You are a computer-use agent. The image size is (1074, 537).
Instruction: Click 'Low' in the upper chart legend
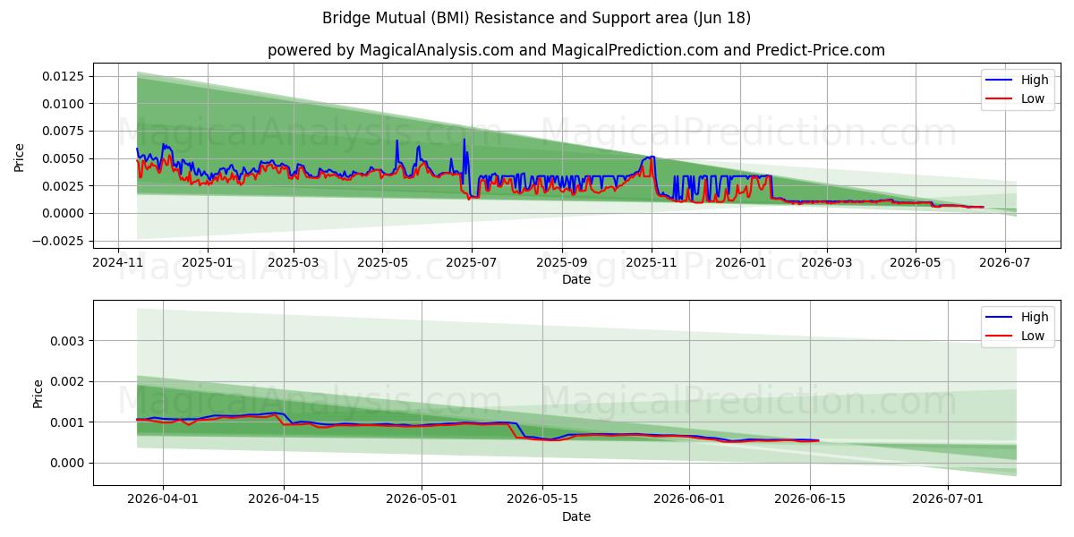[1033, 98]
